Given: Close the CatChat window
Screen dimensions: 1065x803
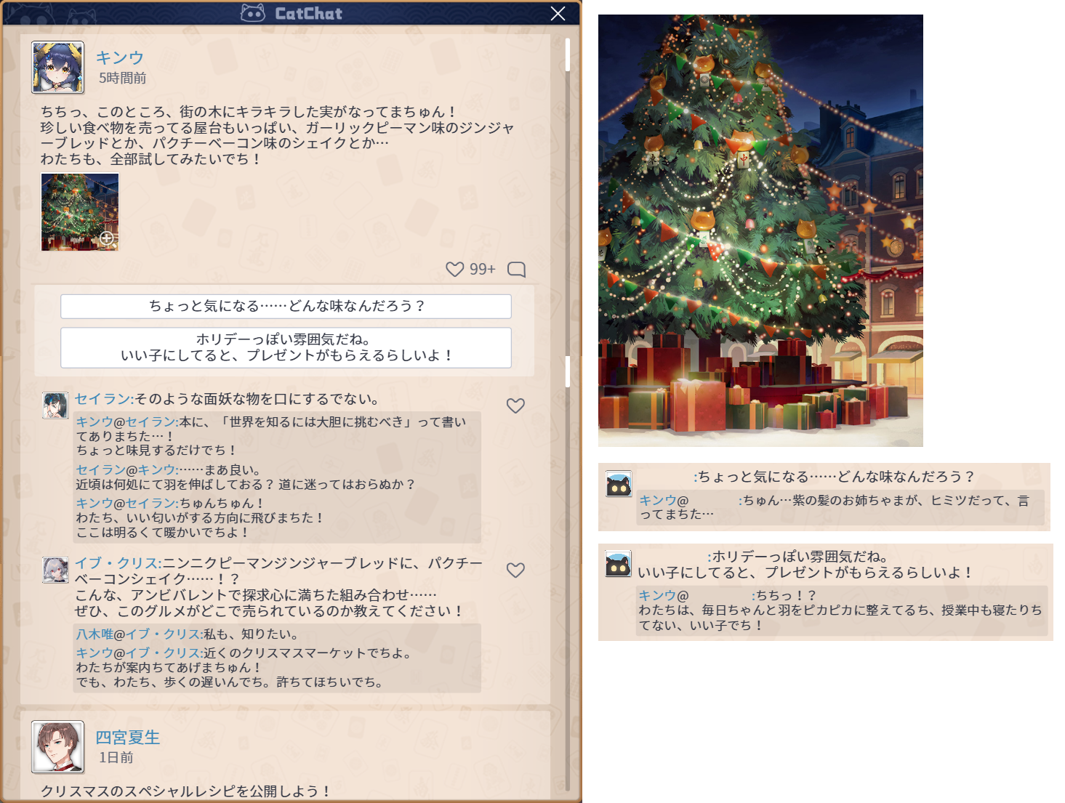Looking at the screenshot, I should point(558,14).
